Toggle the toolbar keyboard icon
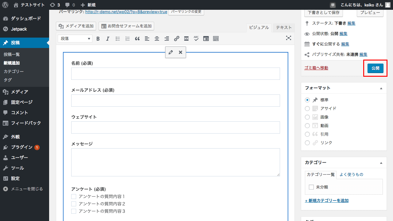Viewport: 393px width, 221px height. 216,39
